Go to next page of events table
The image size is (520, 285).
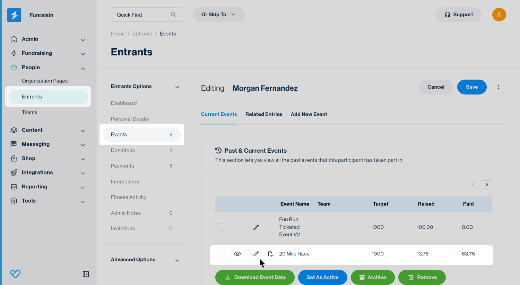tap(486, 184)
